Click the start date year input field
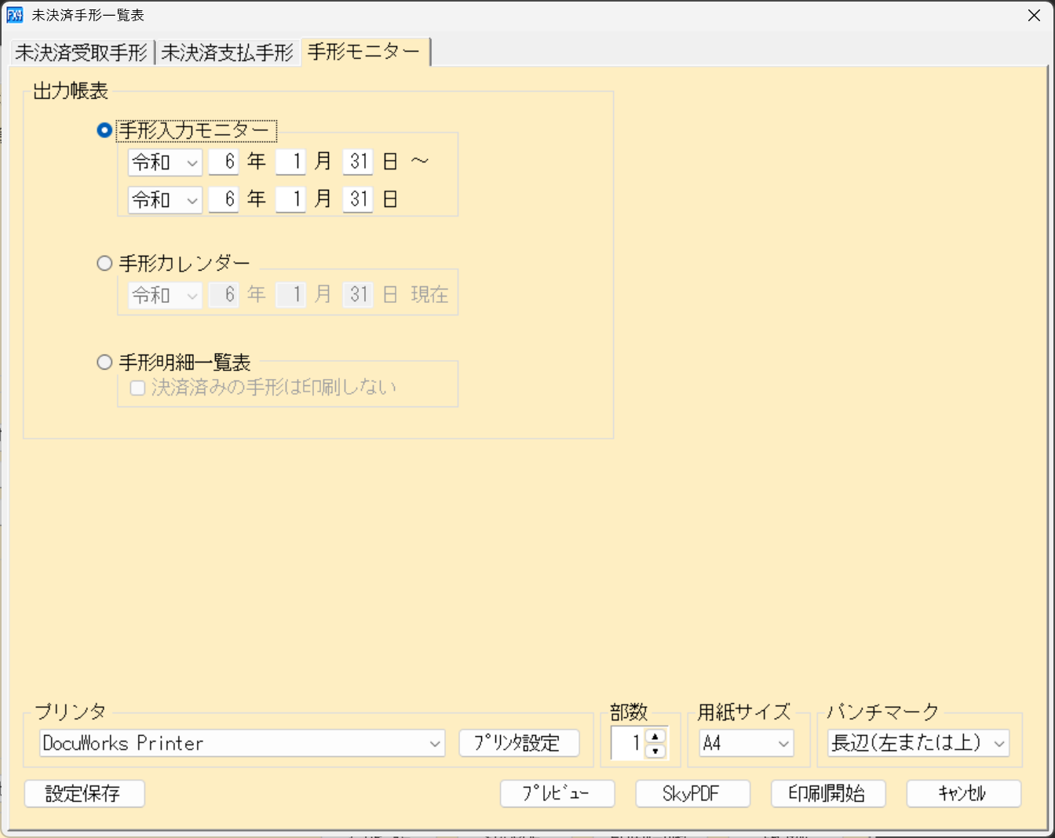This screenshot has height=838, width=1055. [223, 162]
